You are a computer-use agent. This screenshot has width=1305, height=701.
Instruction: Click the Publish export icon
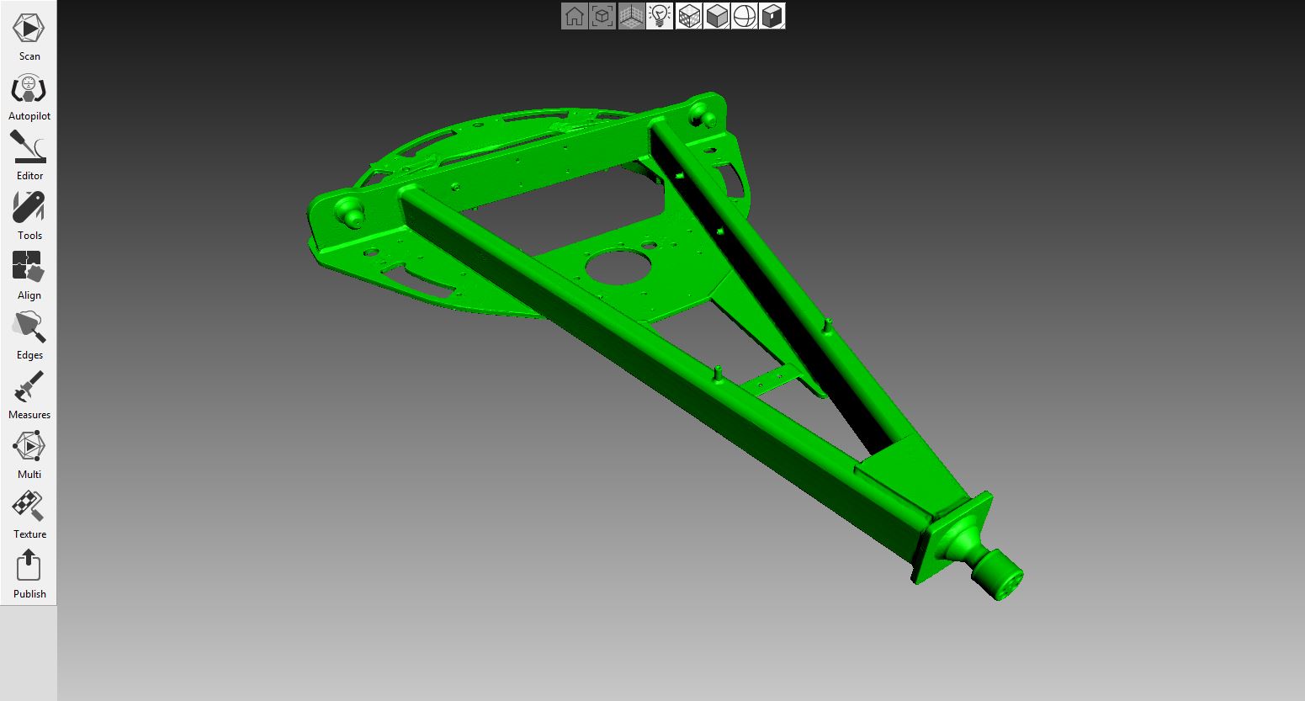(x=29, y=573)
